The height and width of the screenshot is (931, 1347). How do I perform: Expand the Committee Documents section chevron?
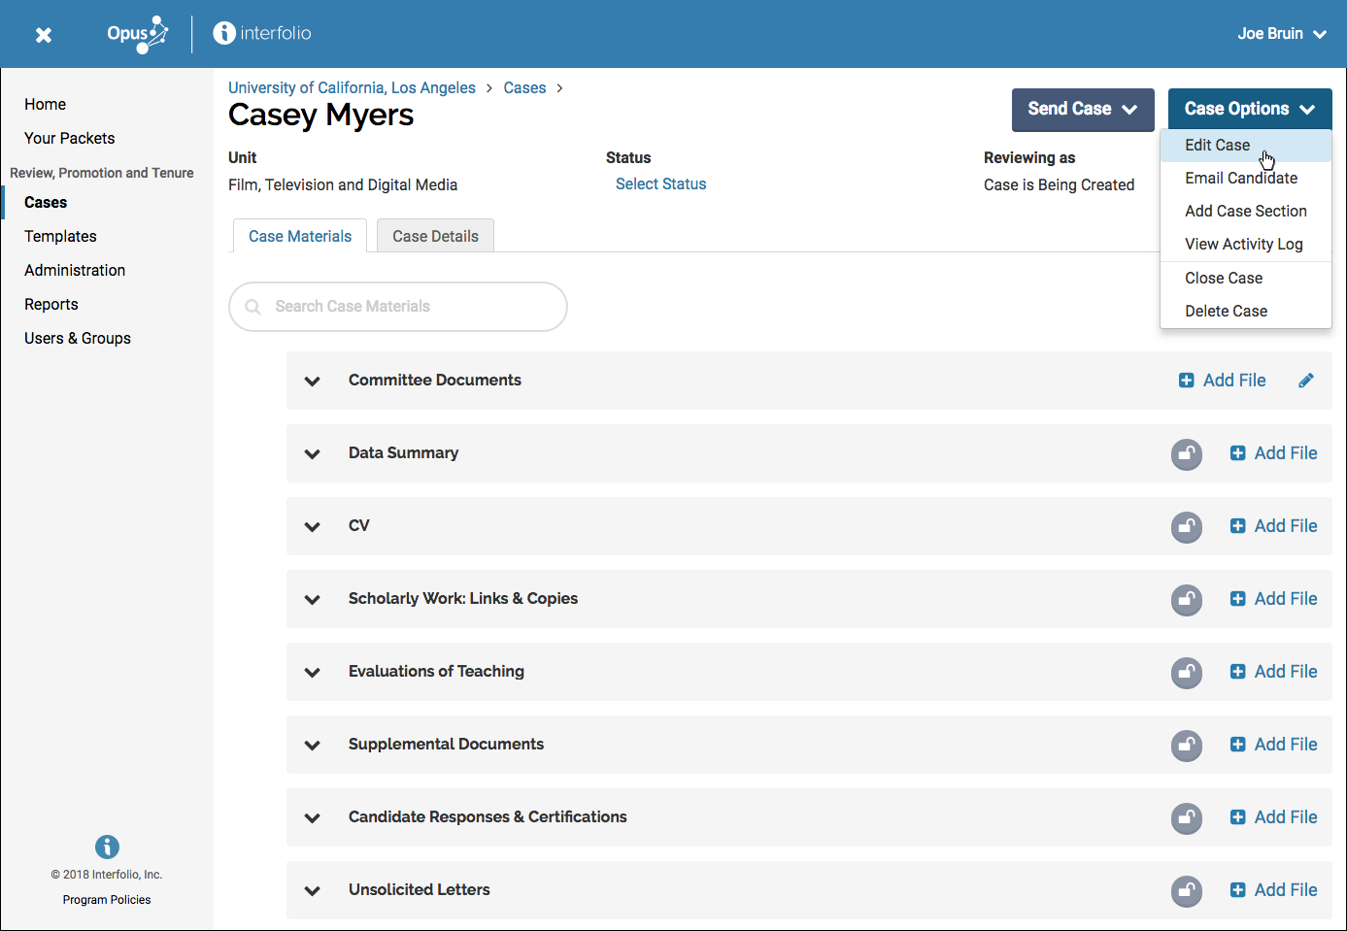(x=313, y=382)
